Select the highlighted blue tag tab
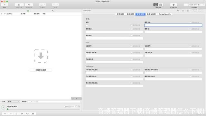 click(x=140, y=14)
